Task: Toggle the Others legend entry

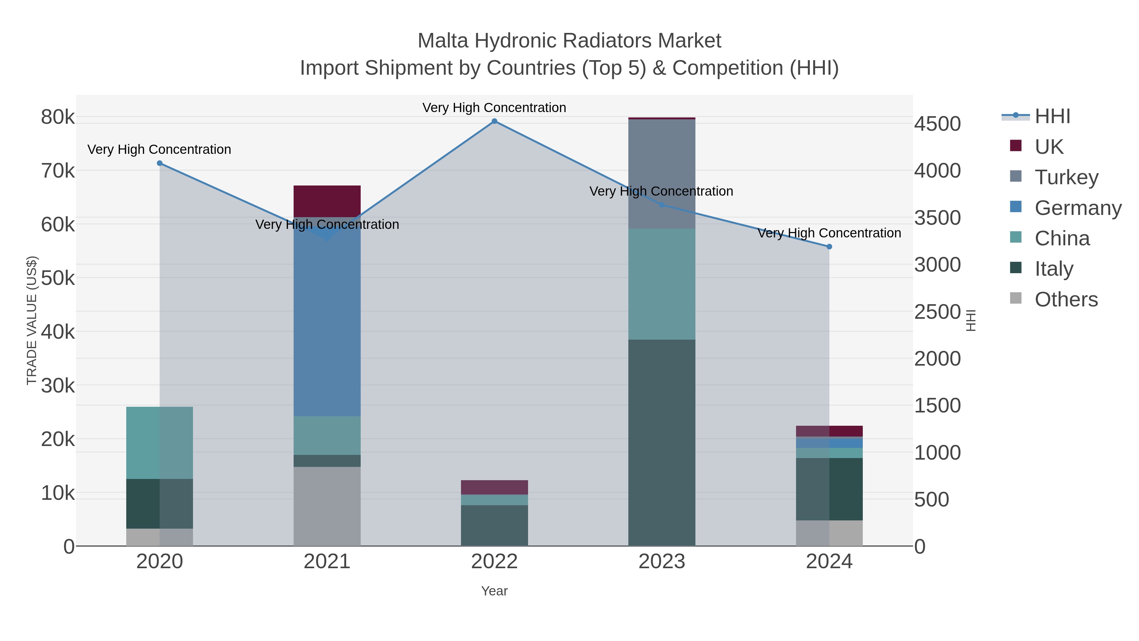Action: click(x=1054, y=299)
